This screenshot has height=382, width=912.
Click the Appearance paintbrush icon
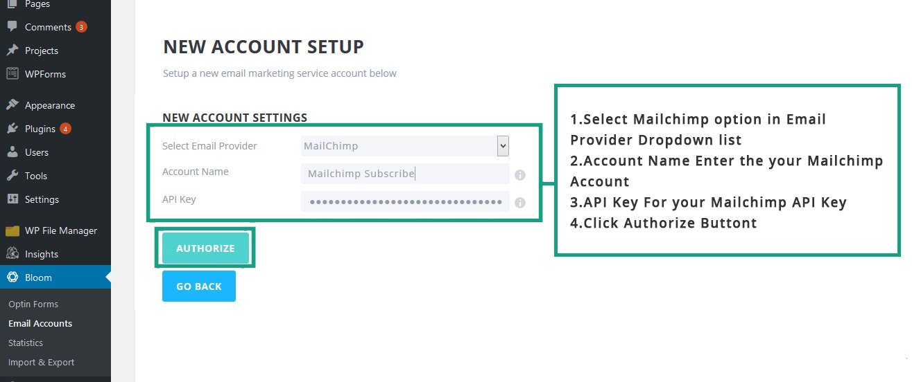12,105
